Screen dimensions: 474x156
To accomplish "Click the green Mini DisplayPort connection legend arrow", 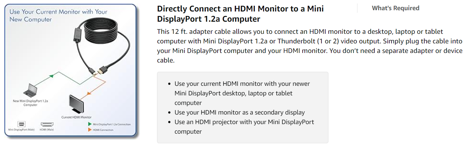I will 90,124.
